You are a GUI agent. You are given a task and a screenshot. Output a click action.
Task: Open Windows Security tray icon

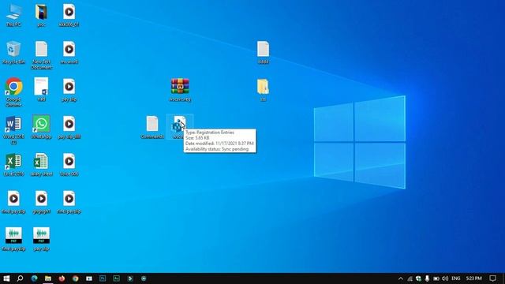418,278
